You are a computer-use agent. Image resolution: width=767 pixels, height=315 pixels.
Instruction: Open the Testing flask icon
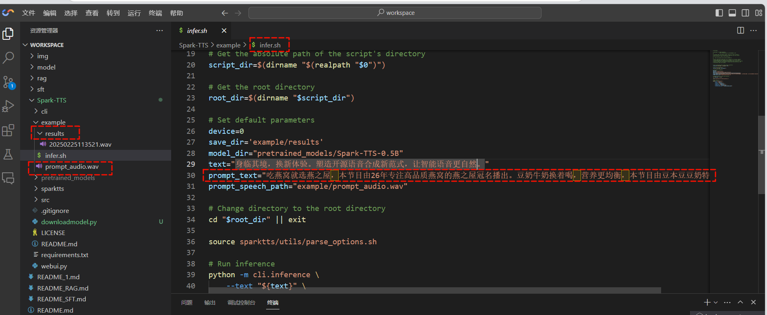pyautogui.click(x=8, y=154)
